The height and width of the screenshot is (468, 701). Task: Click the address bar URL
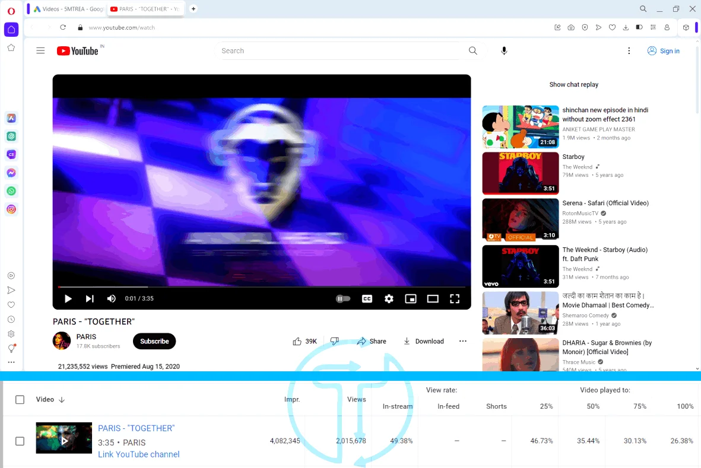[122, 28]
